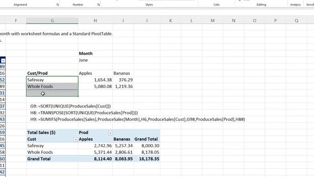The width and height of the screenshot is (314, 177).
Task: Click the Month header cell
Action: 95,54
